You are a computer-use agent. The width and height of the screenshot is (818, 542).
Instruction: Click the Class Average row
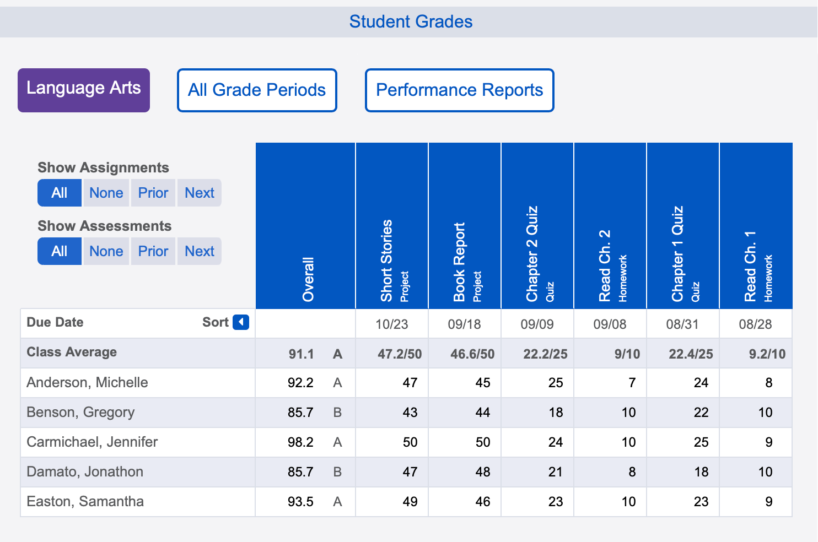[x=71, y=353]
